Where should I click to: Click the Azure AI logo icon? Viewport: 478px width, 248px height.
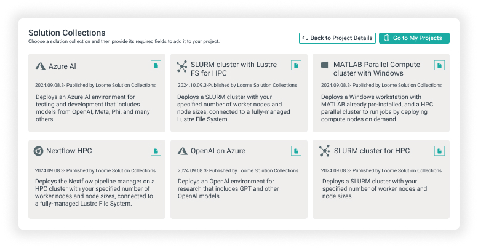pos(40,66)
